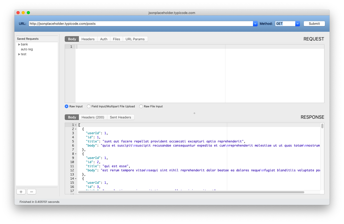The width and height of the screenshot is (344, 224).
Task: Click the "id": 2 line in response
Action: 93,162
